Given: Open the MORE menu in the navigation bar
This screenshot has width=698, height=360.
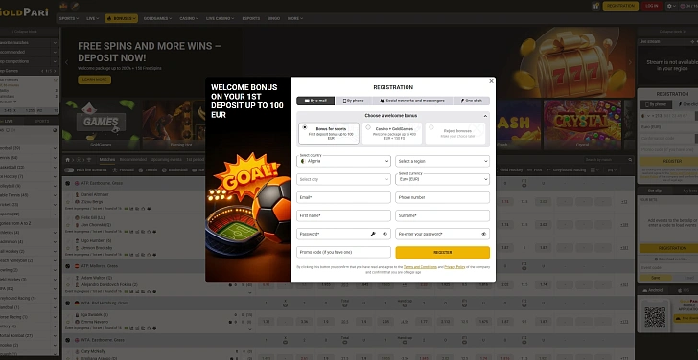Looking at the screenshot, I should (294, 18).
